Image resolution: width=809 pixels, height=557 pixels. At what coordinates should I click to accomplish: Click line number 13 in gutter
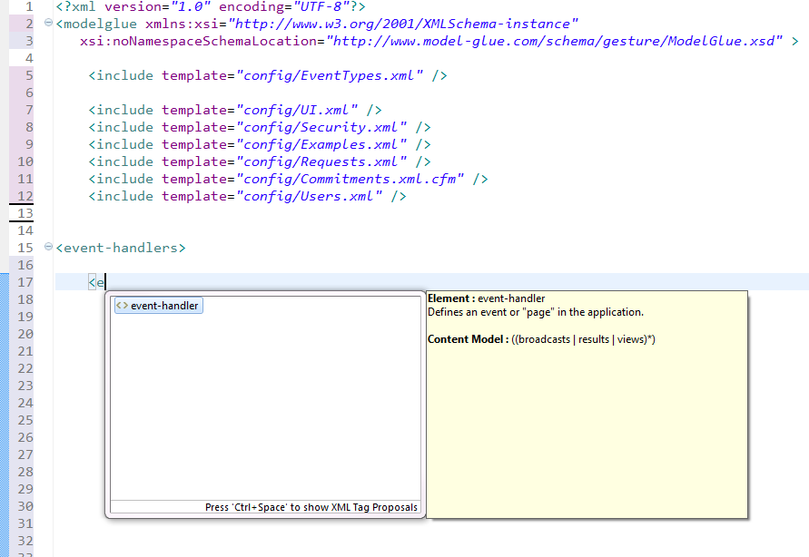coord(25,213)
